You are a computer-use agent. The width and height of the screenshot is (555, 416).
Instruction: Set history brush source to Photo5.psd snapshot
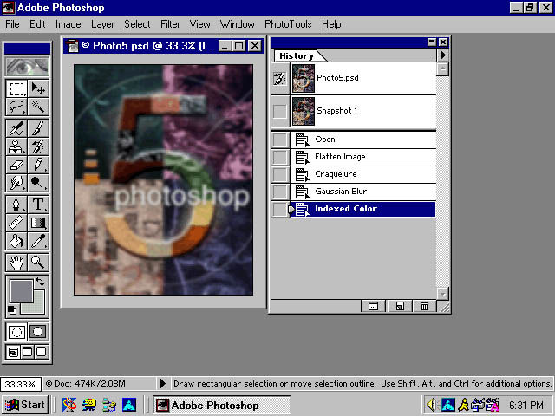[x=279, y=79]
